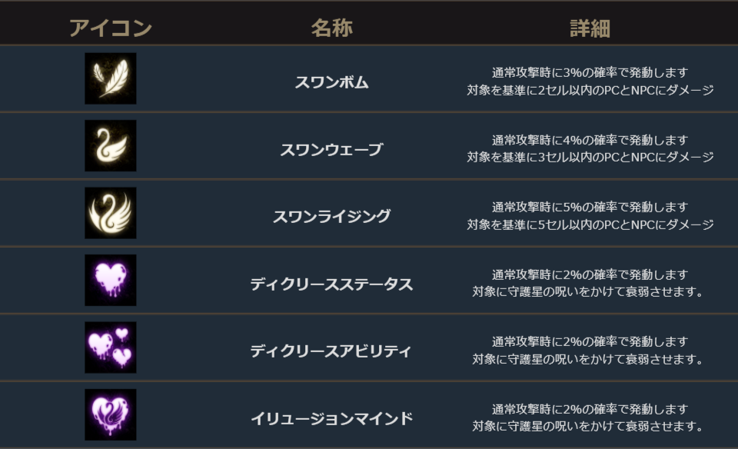Select the スワンボム skill name

pyautogui.click(x=331, y=82)
